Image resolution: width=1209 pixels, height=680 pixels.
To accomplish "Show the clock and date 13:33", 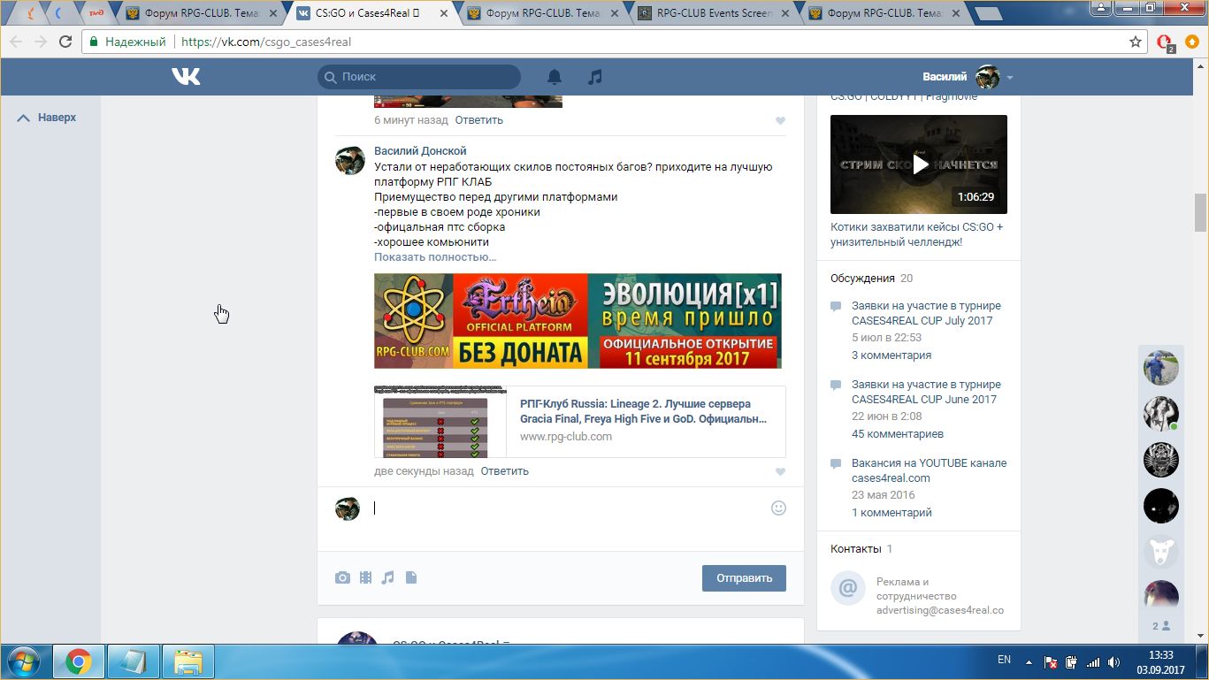I will 1161,662.
